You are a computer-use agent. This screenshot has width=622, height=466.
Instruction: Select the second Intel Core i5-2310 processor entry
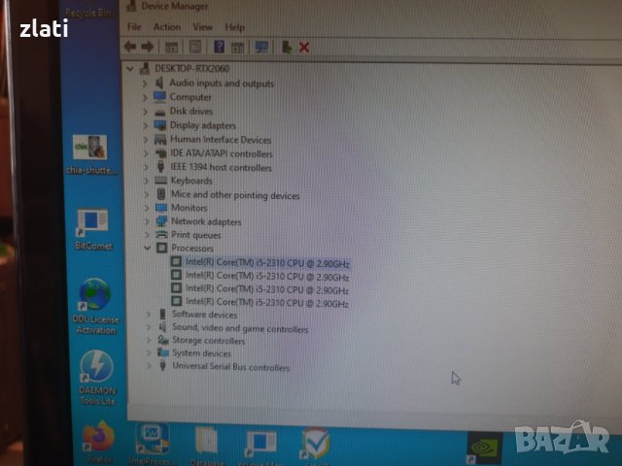[267, 277]
